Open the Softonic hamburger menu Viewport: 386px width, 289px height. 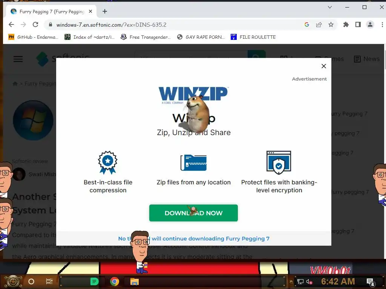click(x=18, y=59)
